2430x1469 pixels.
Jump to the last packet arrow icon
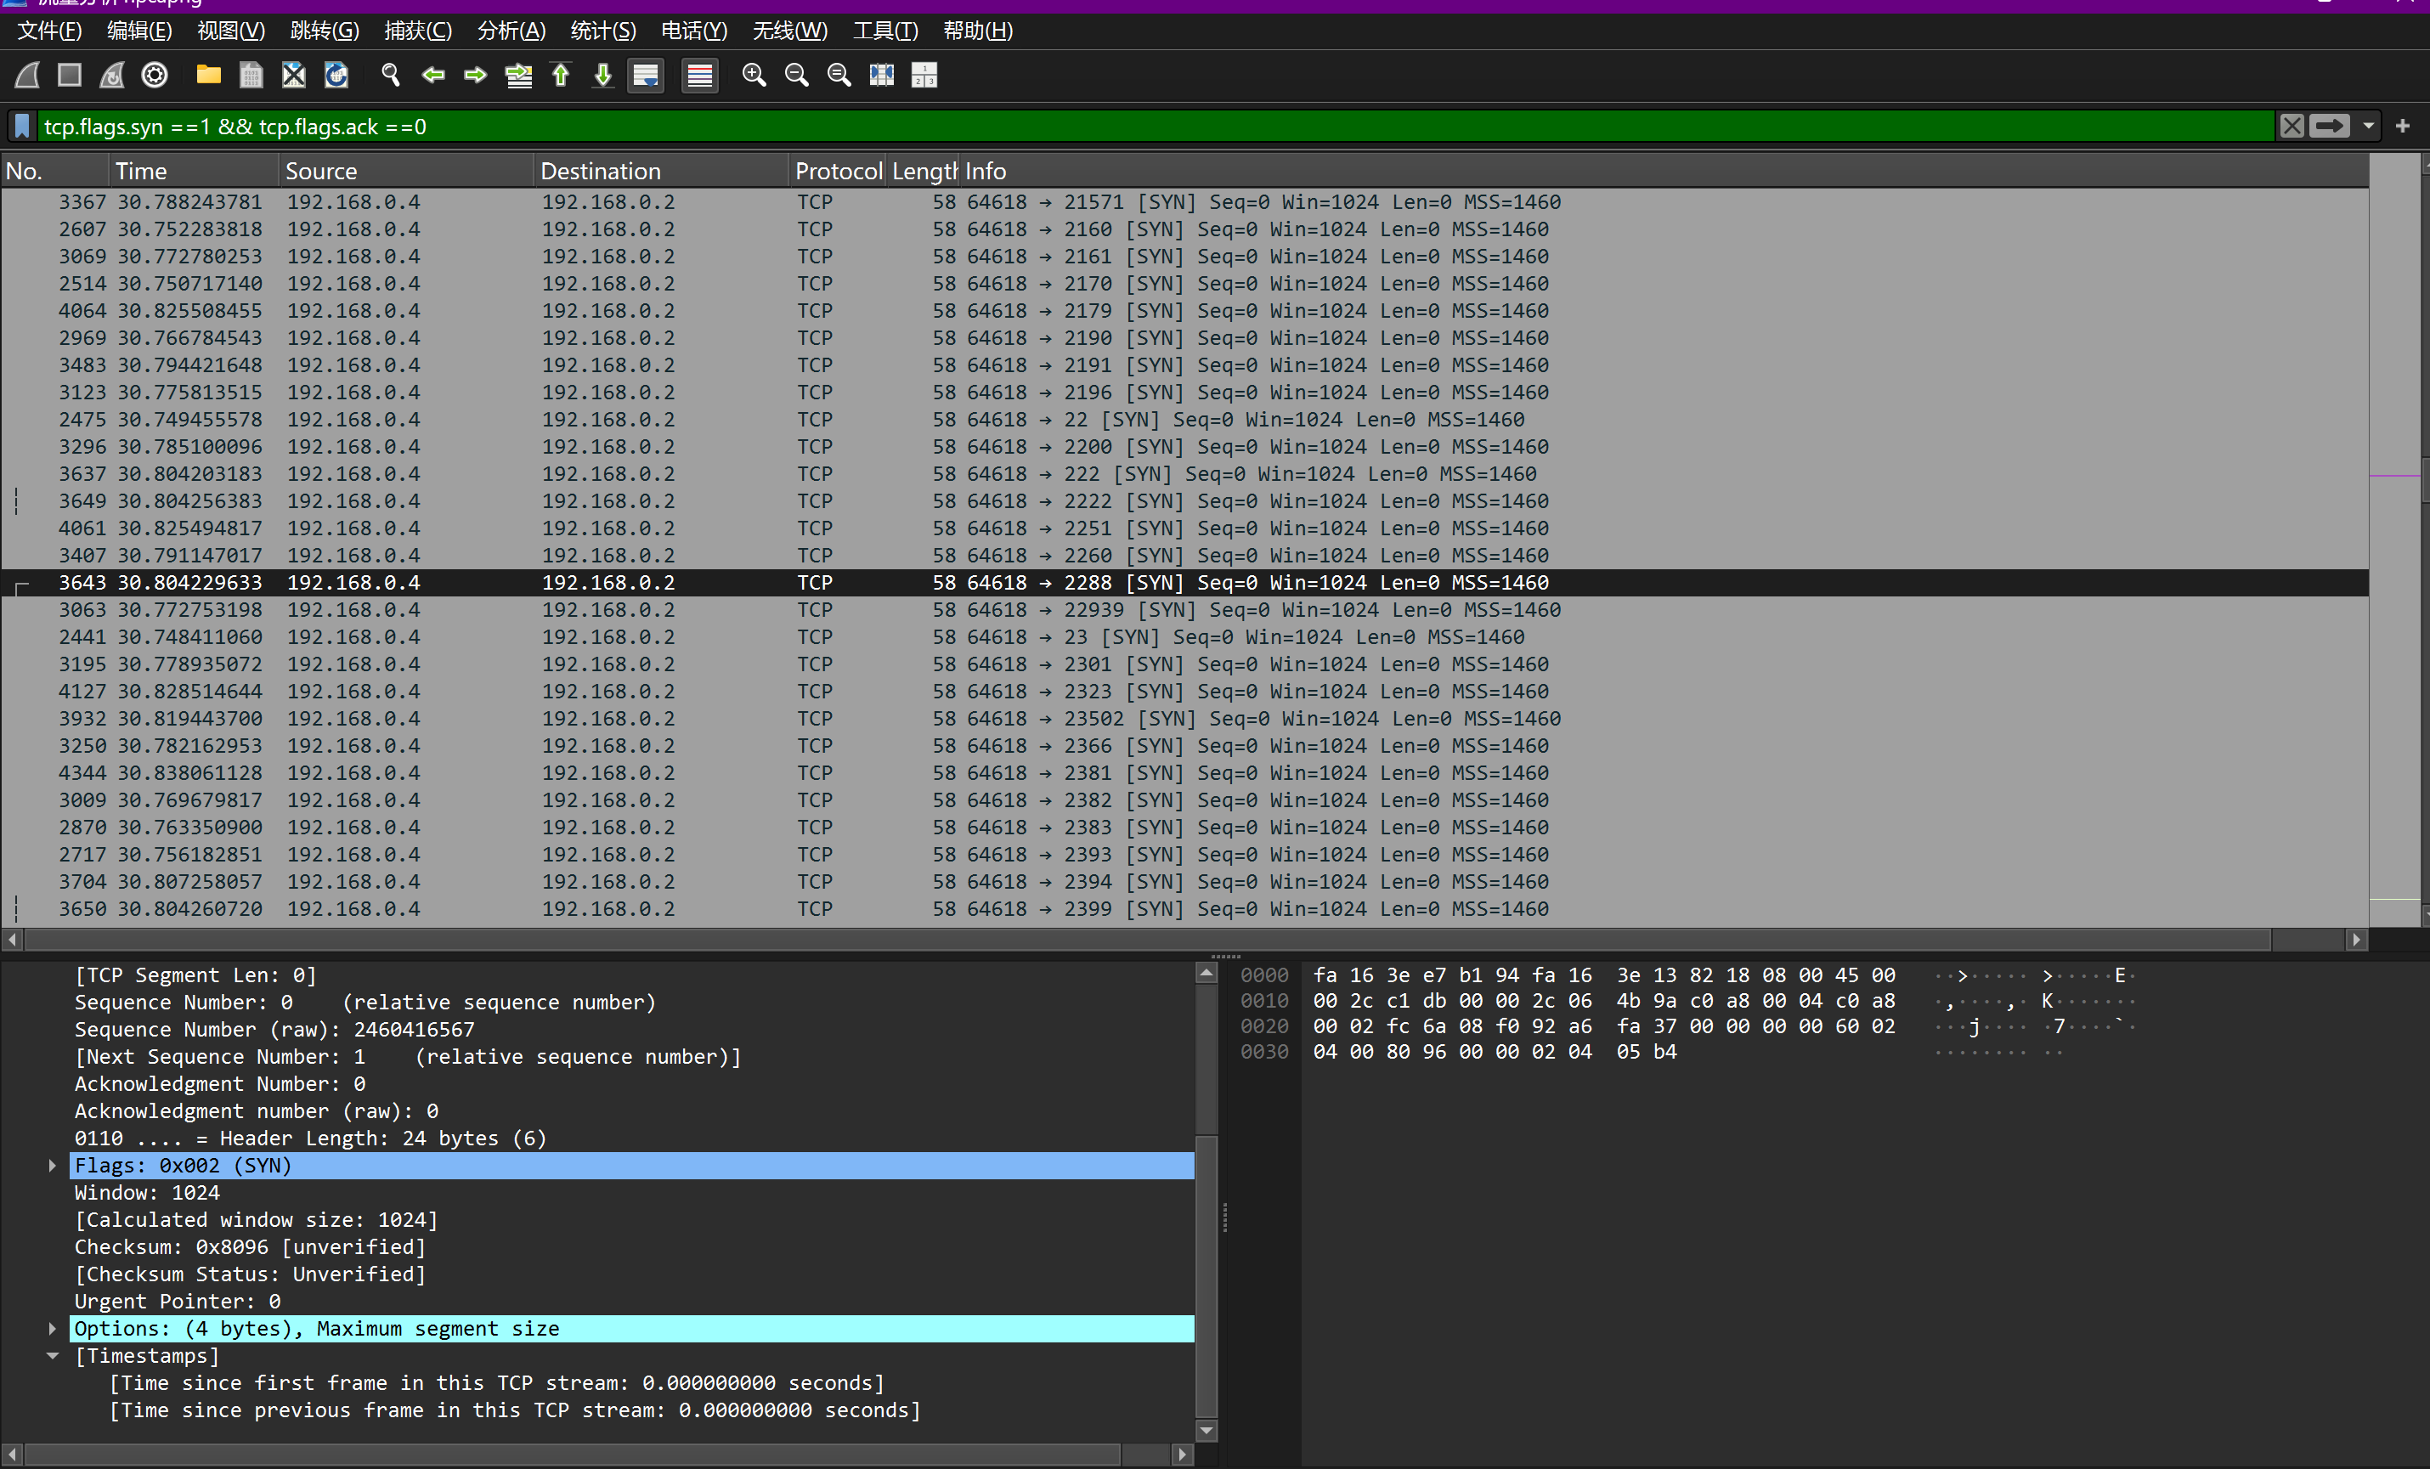pyautogui.click(x=603, y=75)
